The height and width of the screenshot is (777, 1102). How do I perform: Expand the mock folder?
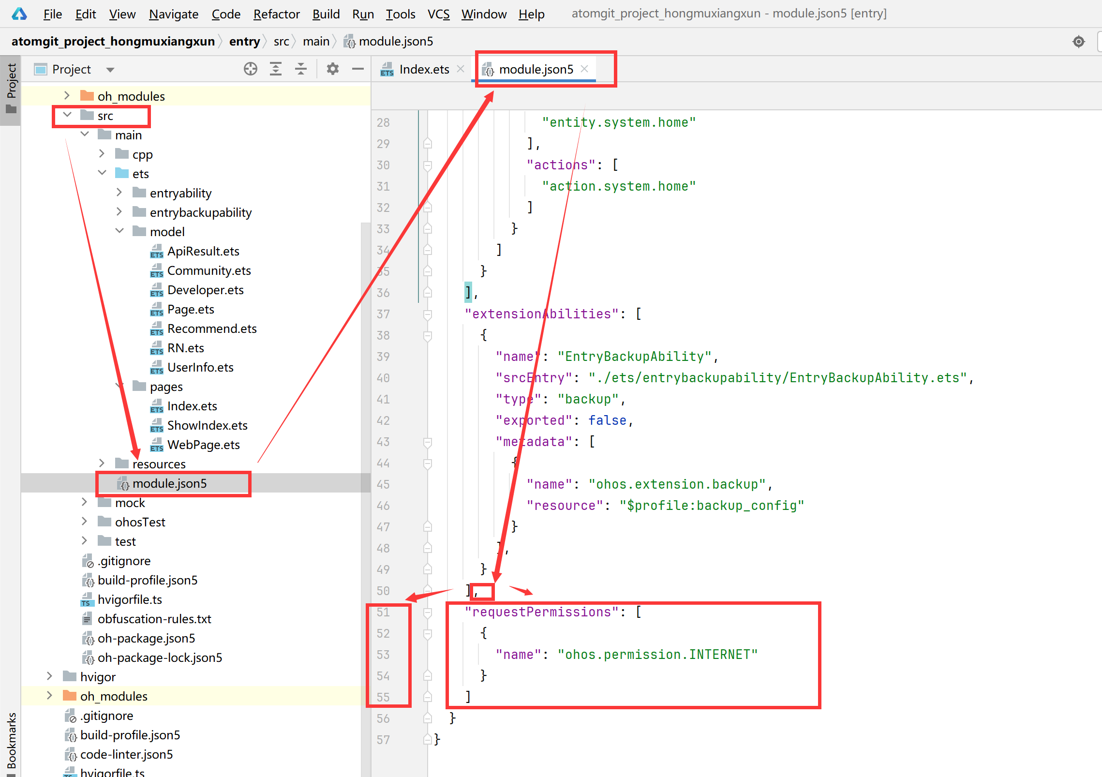click(85, 502)
